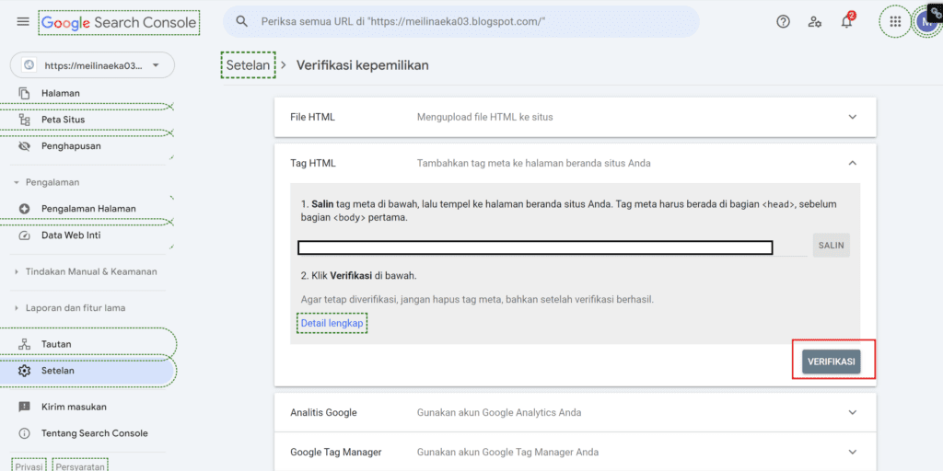Image resolution: width=943 pixels, height=471 pixels.
Task: Click the Penghapusan crossed-eye icon
Action: [x=24, y=146]
